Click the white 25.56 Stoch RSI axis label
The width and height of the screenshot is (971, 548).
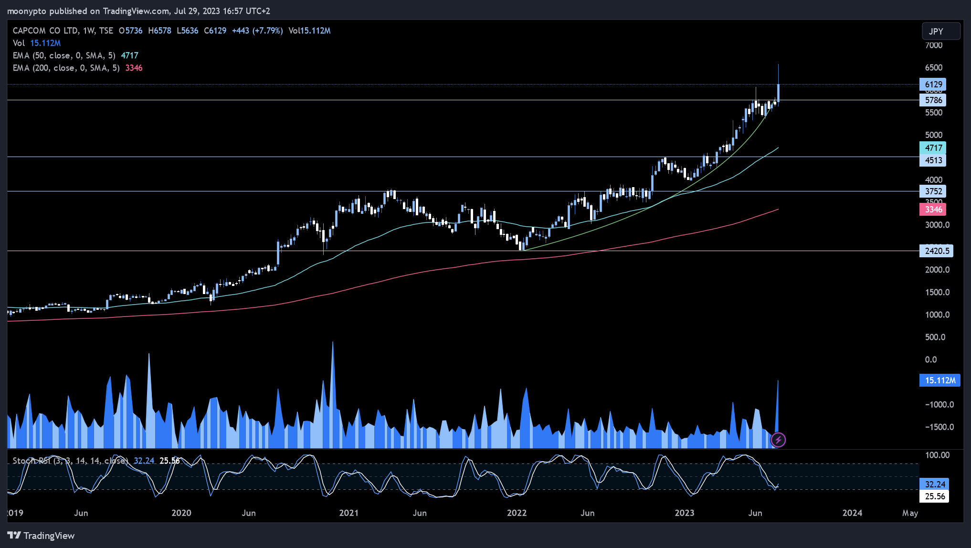(934, 496)
